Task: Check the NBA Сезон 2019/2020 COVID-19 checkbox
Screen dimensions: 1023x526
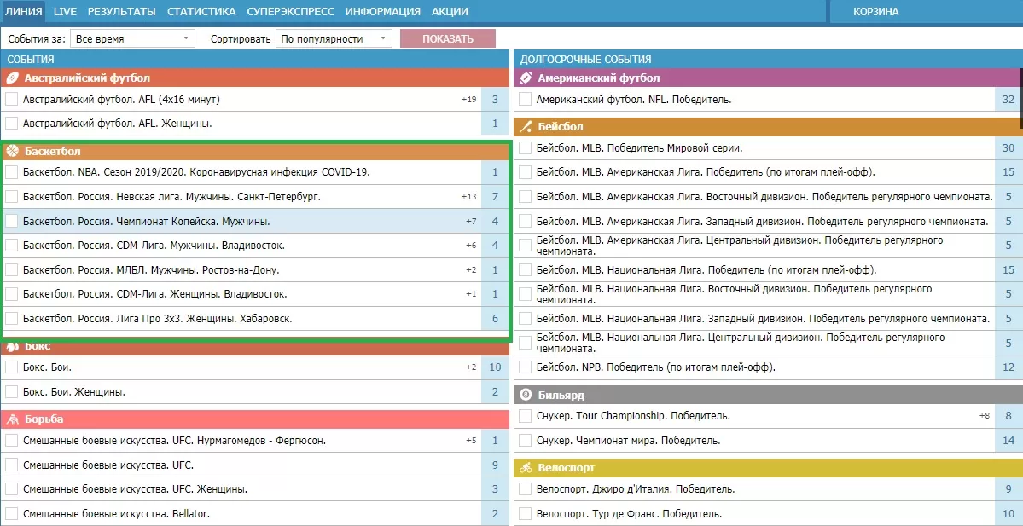Action: (x=12, y=172)
